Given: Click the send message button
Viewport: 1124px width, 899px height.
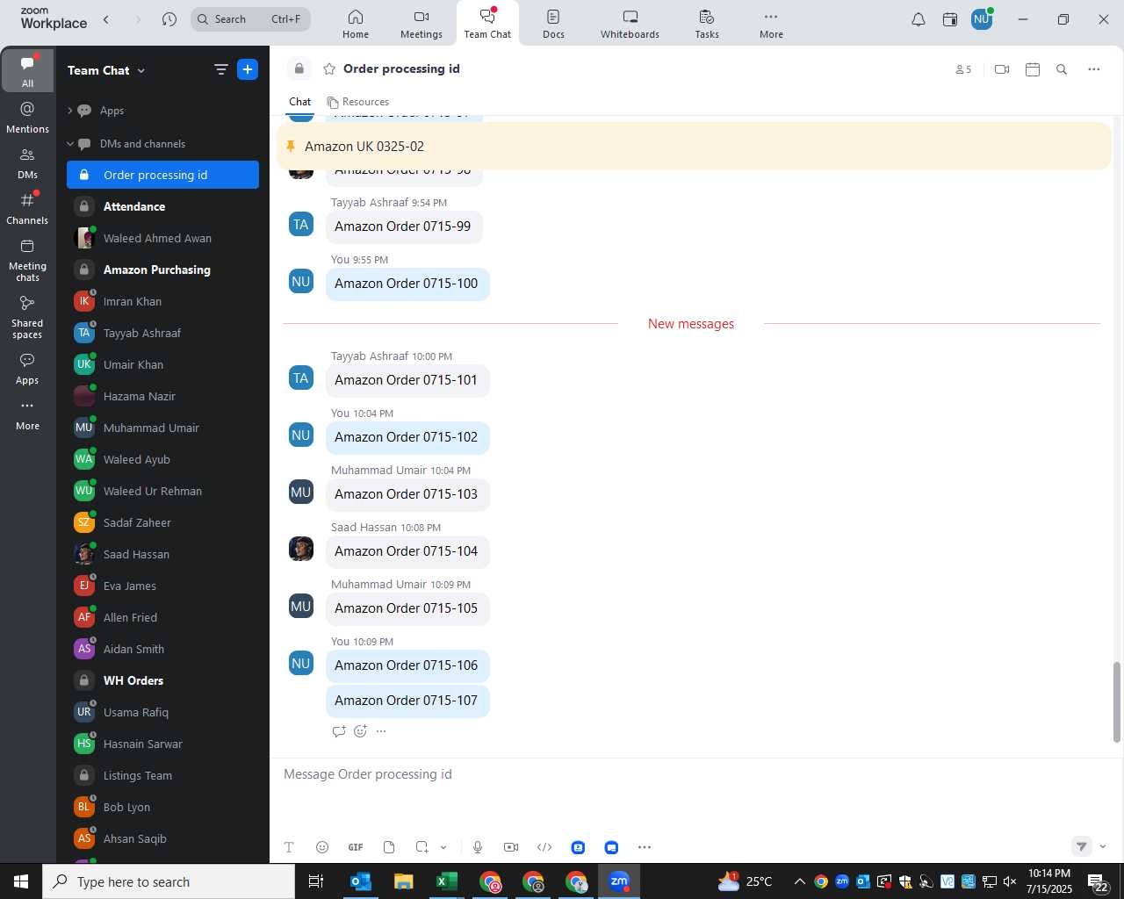Looking at the screenshot, I should [1082, 846].
